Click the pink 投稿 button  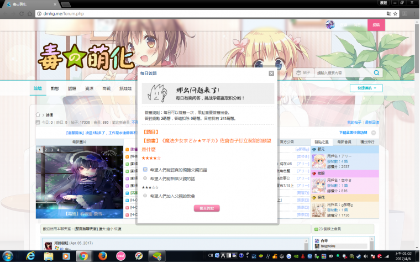[375, 25]
